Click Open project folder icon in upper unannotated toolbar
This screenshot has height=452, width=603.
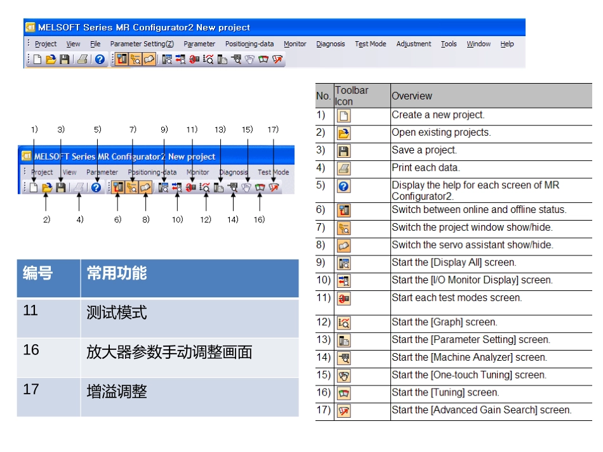tap(51, 59)
